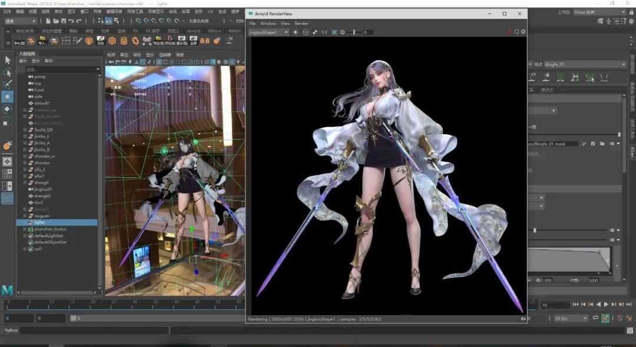This screenshot has width=636, height=347.
Task: Stop the Arnold render with red button
Action: tap(509, 32)
